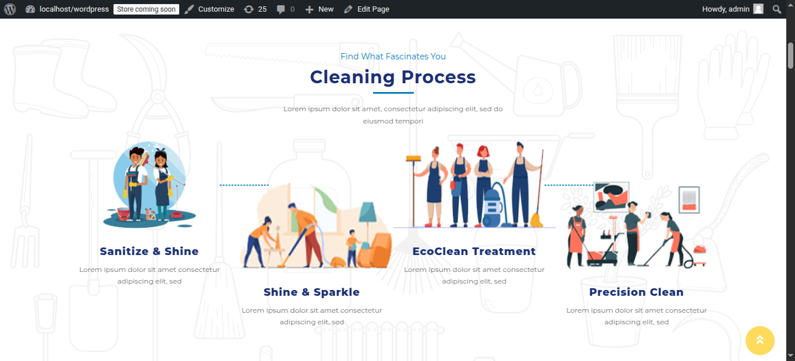
Task: Open the comments bubble icon
Action: click(x=285, y=9)
